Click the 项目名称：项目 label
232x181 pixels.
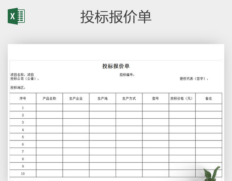click(x=22, y=75)
